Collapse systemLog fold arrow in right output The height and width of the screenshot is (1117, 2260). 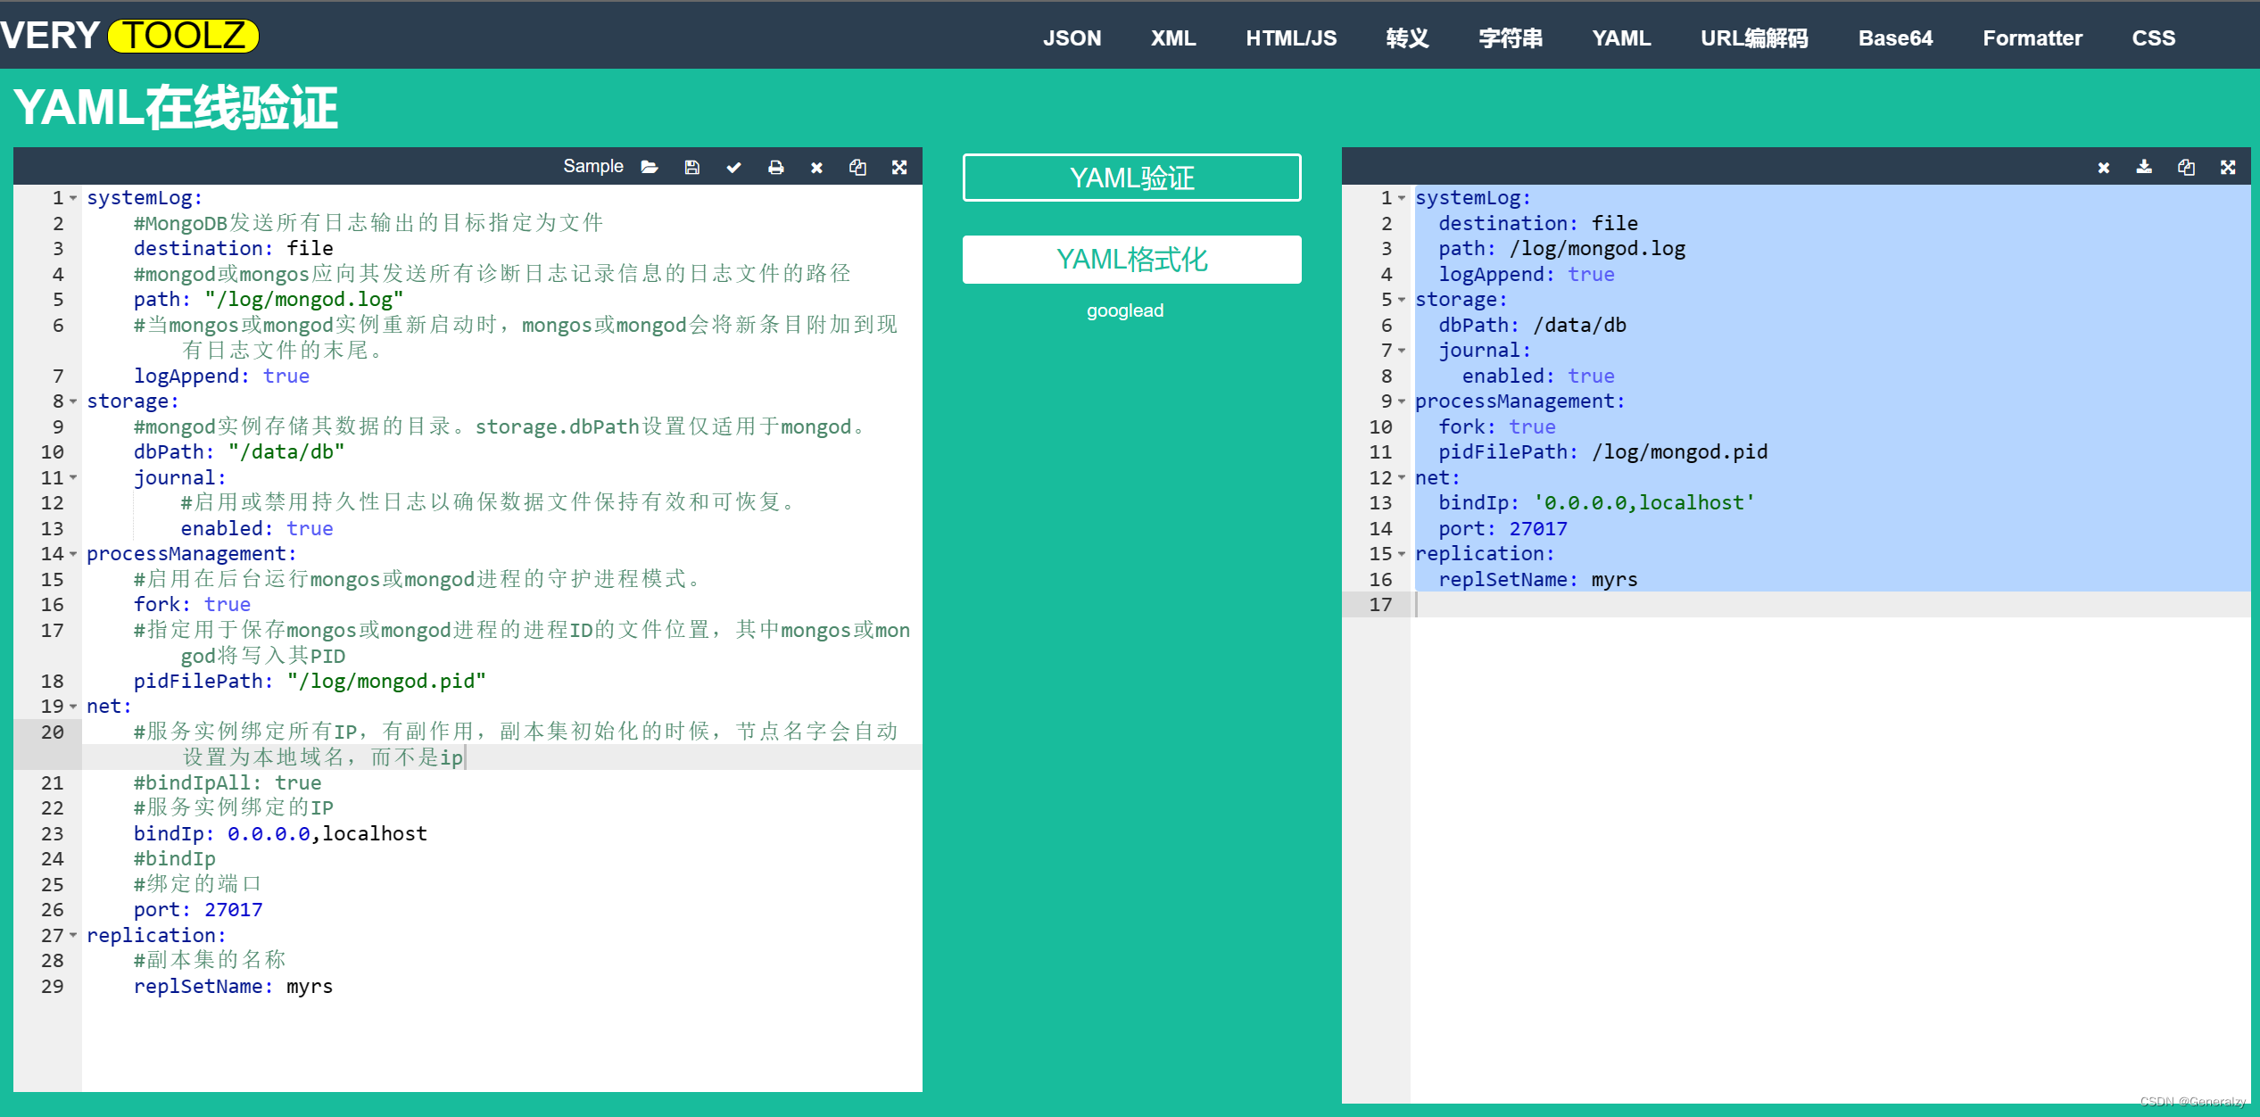(x=1402, y=198)
